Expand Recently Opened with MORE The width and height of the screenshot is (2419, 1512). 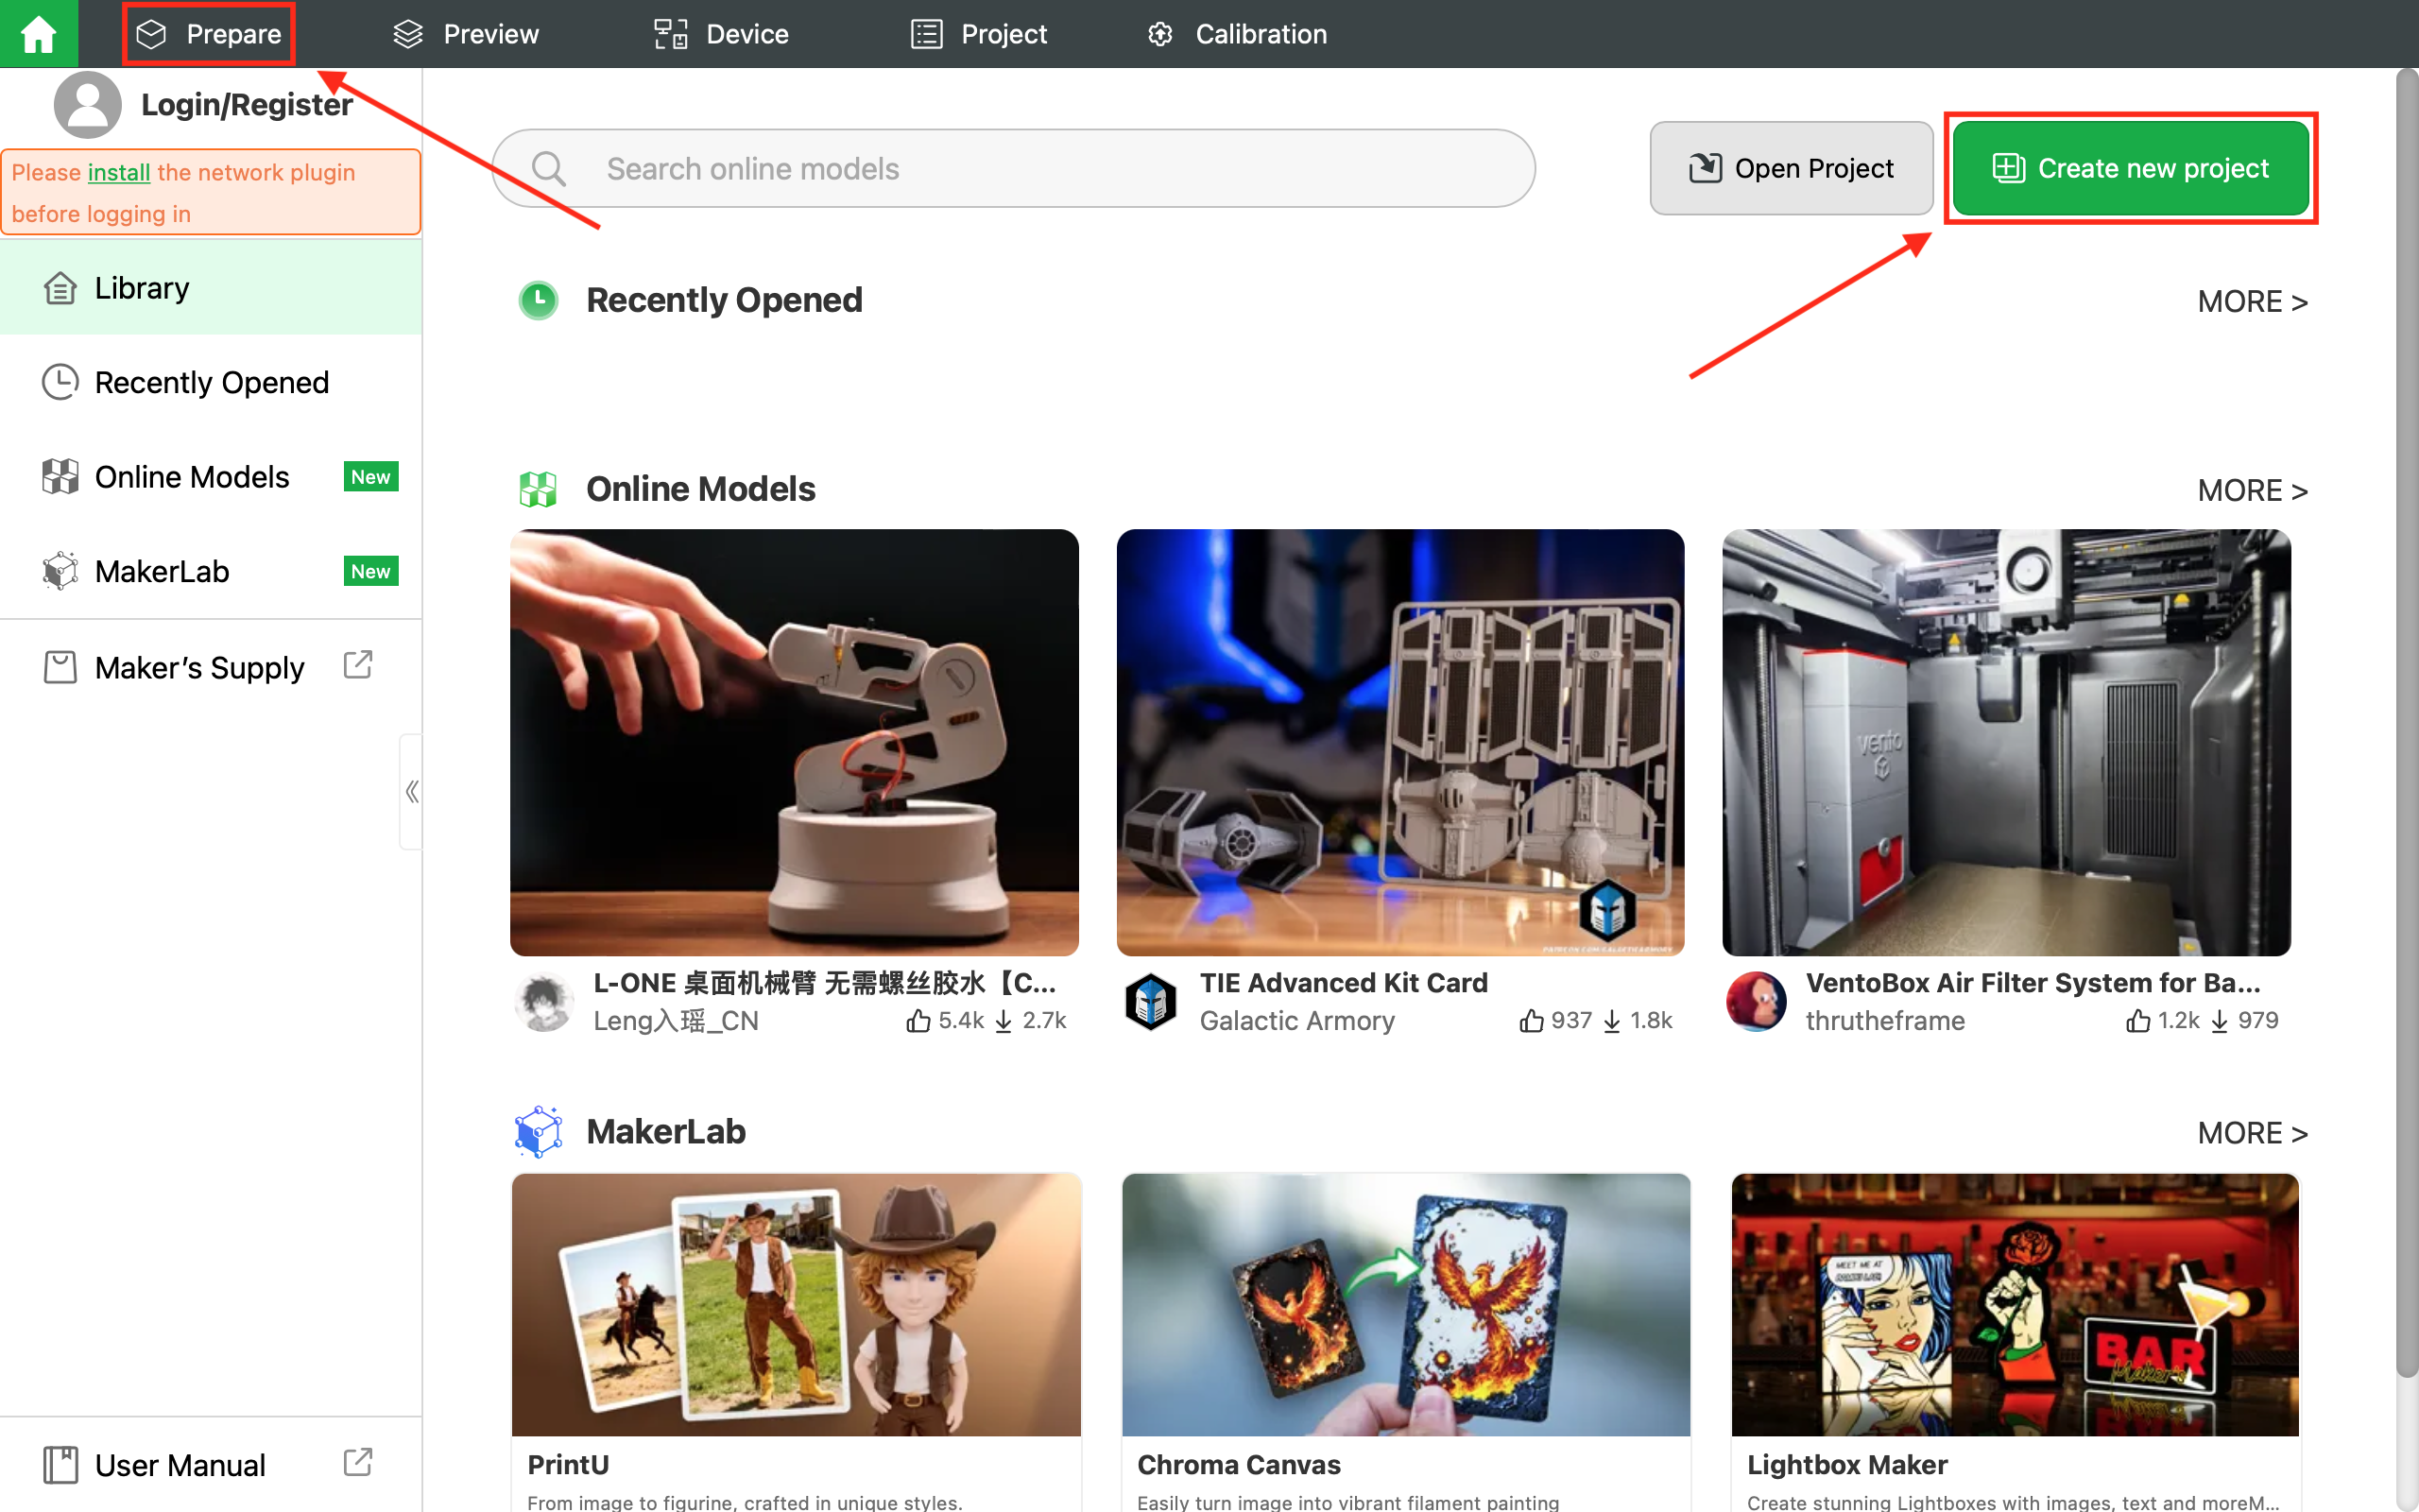point(2252,301)
